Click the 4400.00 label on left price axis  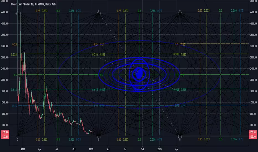pyautogui.click(x=5, y=12)
